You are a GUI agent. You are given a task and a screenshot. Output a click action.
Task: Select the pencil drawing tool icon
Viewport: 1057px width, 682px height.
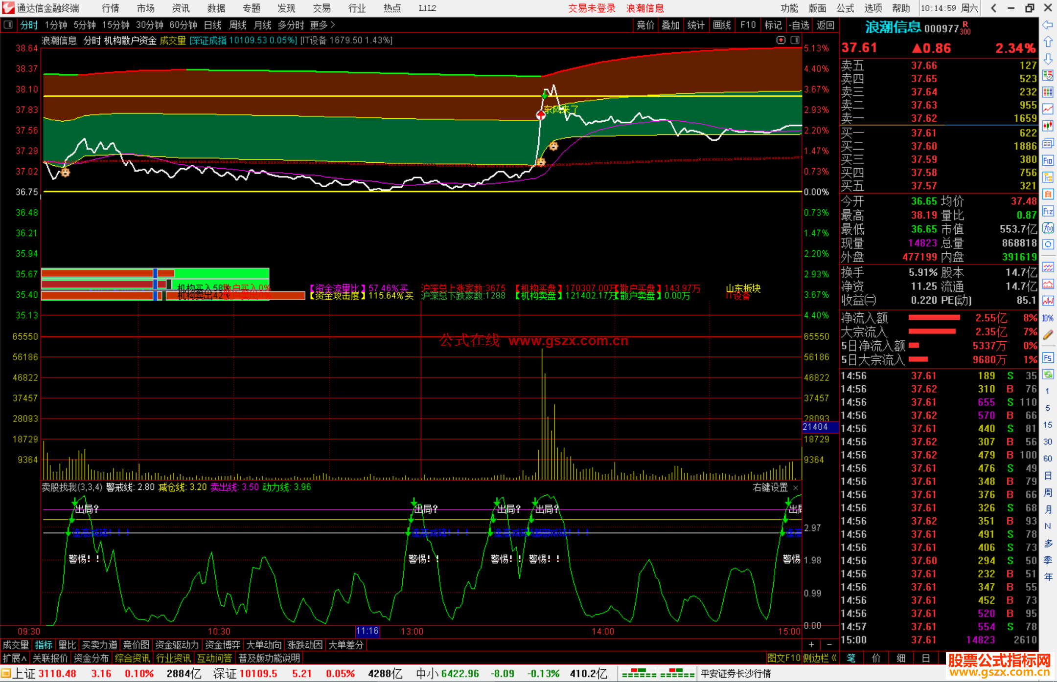tap(1048, 335)
